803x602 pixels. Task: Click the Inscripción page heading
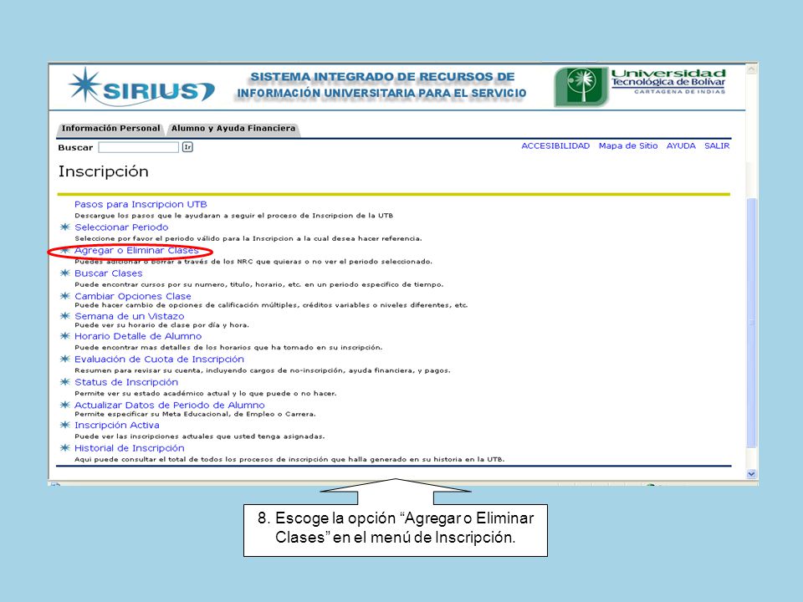[104, 171]
